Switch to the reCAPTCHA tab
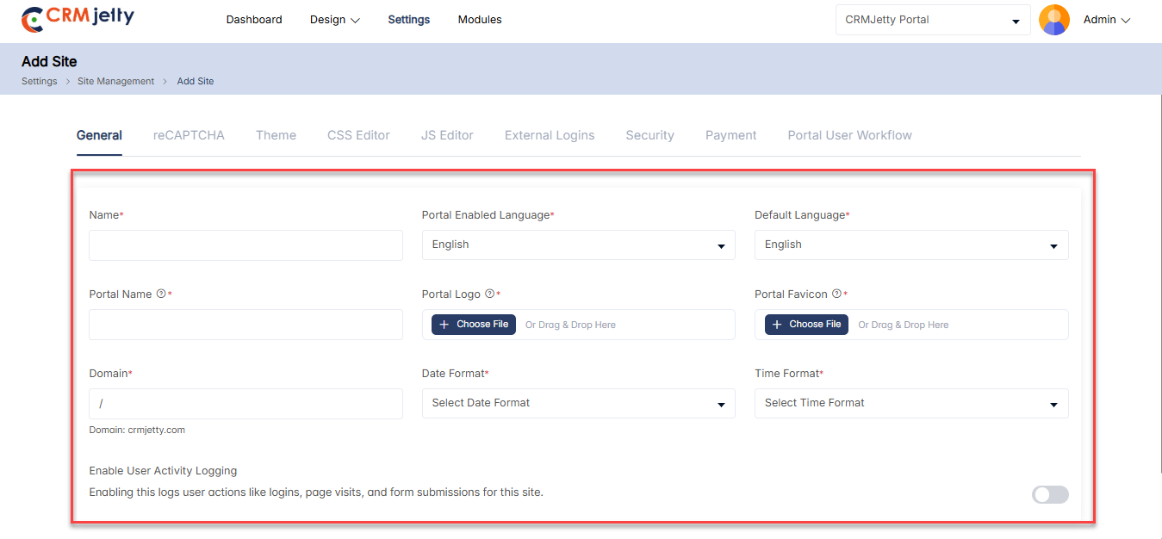Screen dimensions: 1162x539 (189, 135)
